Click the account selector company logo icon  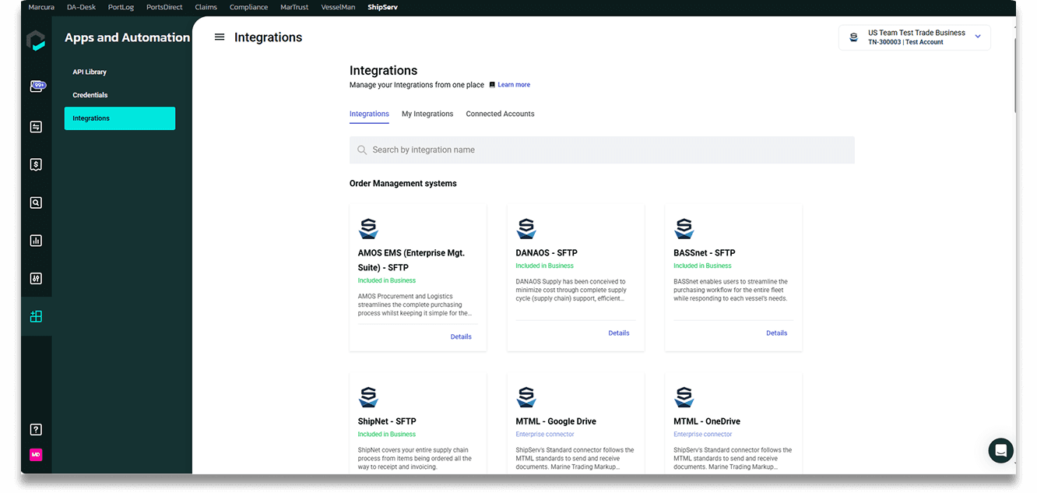tap(853, 37)
